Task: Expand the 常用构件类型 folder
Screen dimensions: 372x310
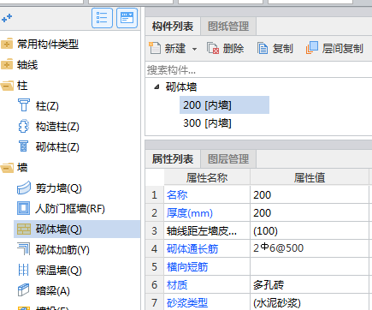Action: pos(7,44)
